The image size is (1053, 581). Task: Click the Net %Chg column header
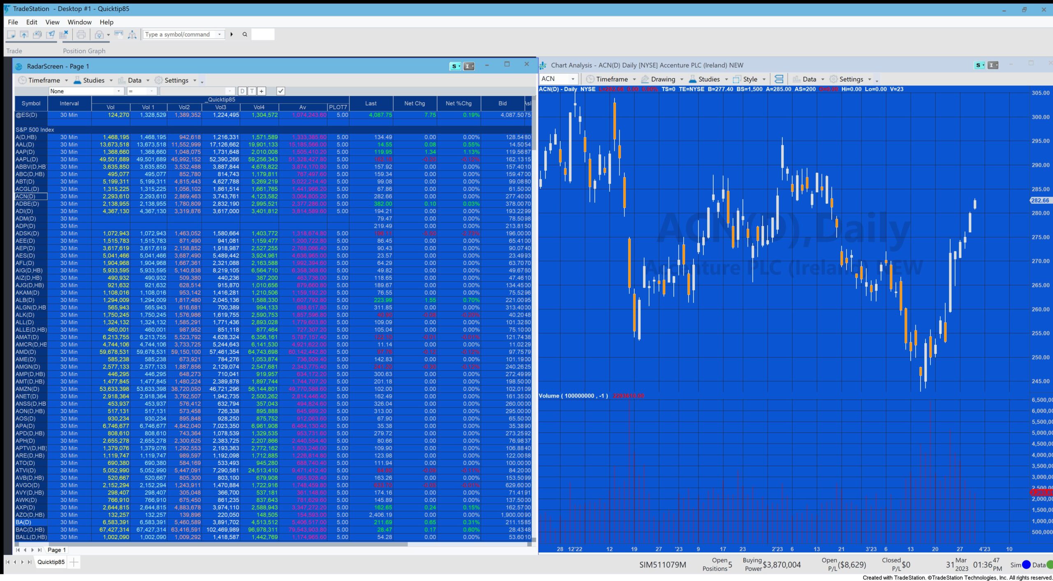coord(458,103)
